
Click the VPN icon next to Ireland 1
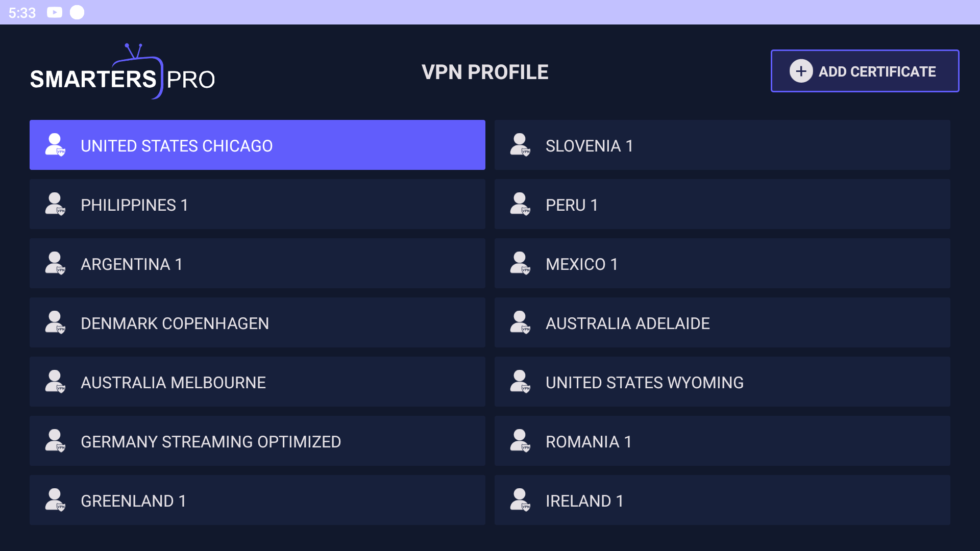tap(520, 500)
